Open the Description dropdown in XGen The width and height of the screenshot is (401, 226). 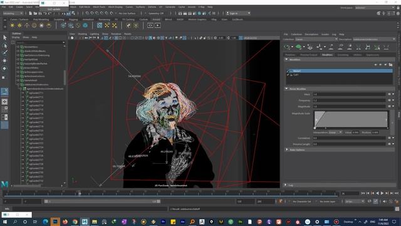tap(374, 39)
